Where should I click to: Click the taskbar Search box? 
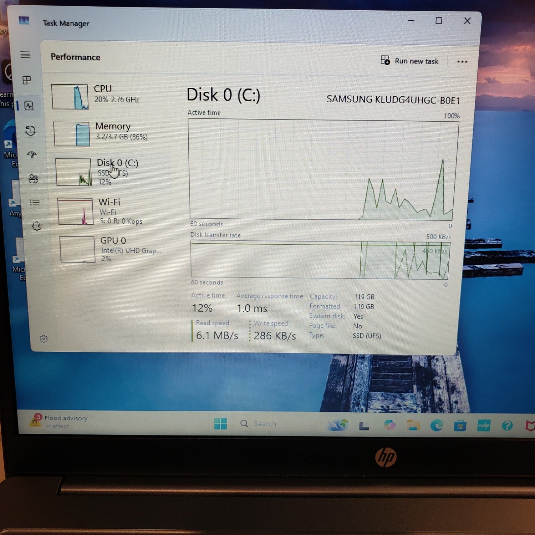point(264,424)
